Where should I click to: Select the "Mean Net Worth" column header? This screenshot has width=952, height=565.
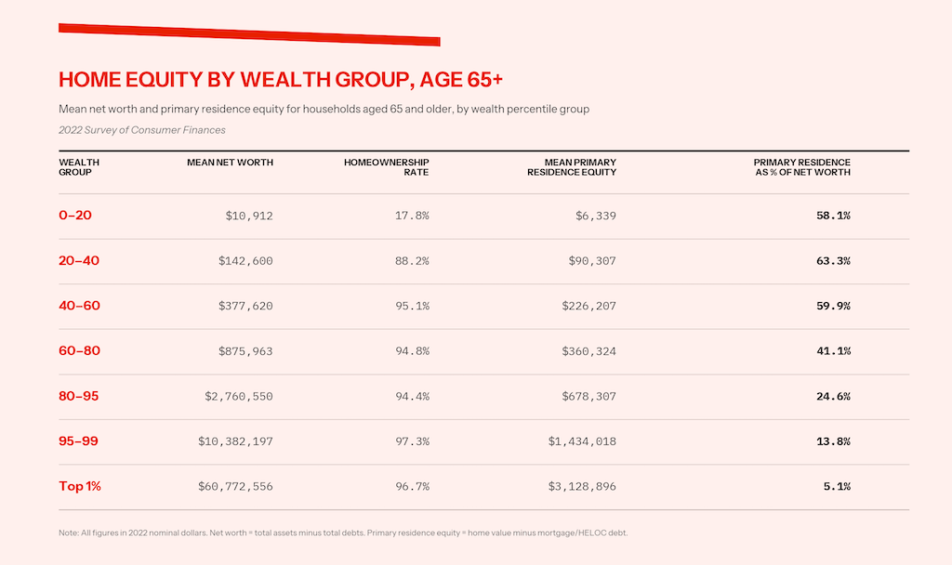point(230,163)
